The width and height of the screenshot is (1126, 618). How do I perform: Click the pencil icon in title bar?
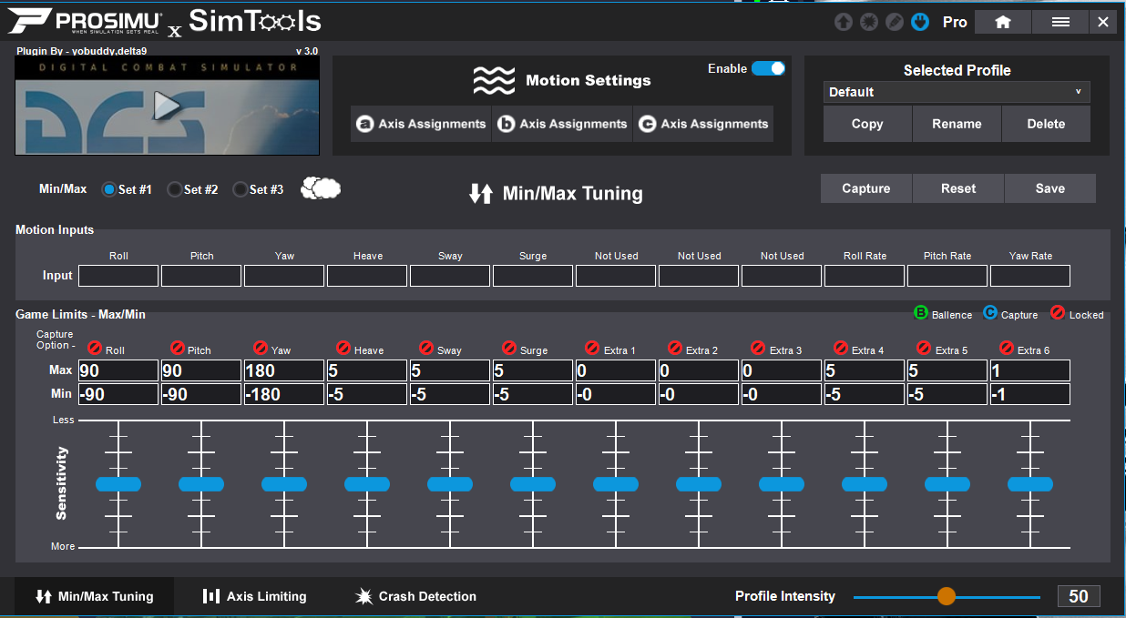coord(895,22)
